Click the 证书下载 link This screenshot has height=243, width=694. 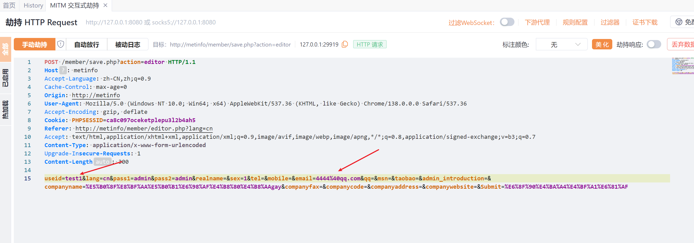pos(645,22)
